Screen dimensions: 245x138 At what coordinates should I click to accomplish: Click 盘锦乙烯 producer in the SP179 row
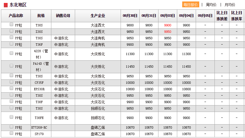[98, 134]
